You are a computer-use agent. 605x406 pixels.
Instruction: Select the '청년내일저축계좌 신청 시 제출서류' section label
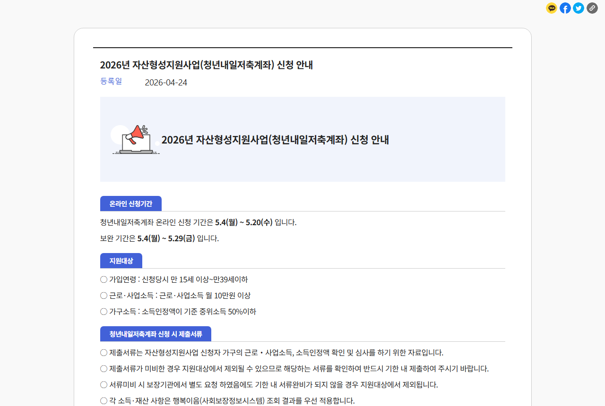tap(156, 334)
